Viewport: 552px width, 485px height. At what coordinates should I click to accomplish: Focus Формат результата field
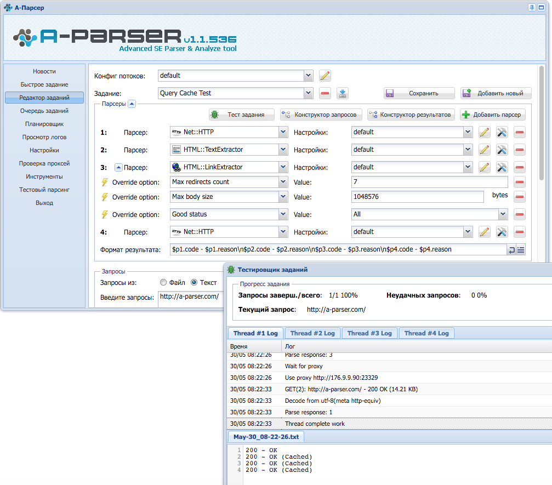point(338,249)
